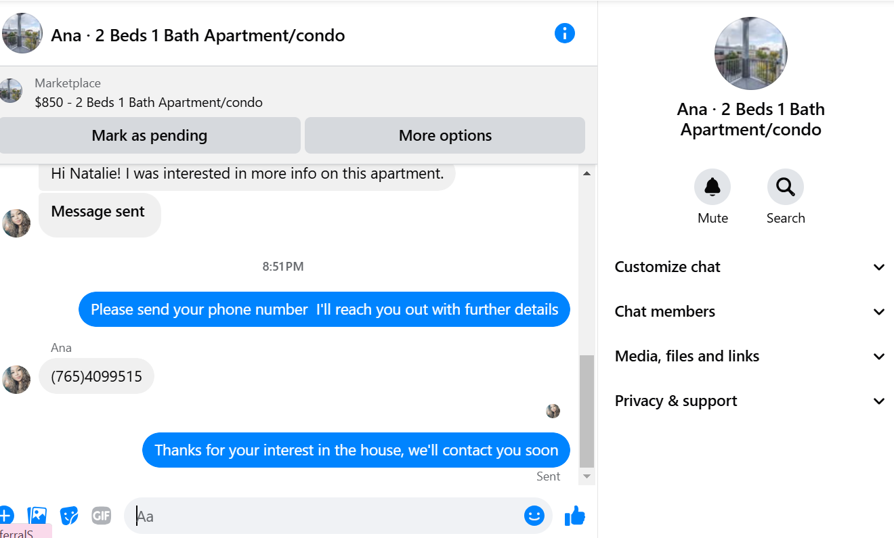Image resolution: width=894 pixels, height=538 pixels.
Task: Click the message input field
Action: [x=328, y=516]
